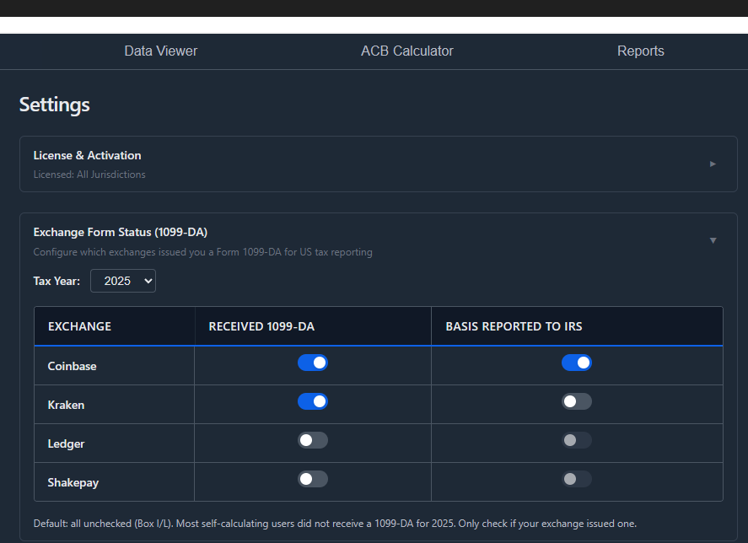Select the Kraken exchange row label
This screenshot has height=543, width=748.
pyautogui.click(x=66, y=405)
